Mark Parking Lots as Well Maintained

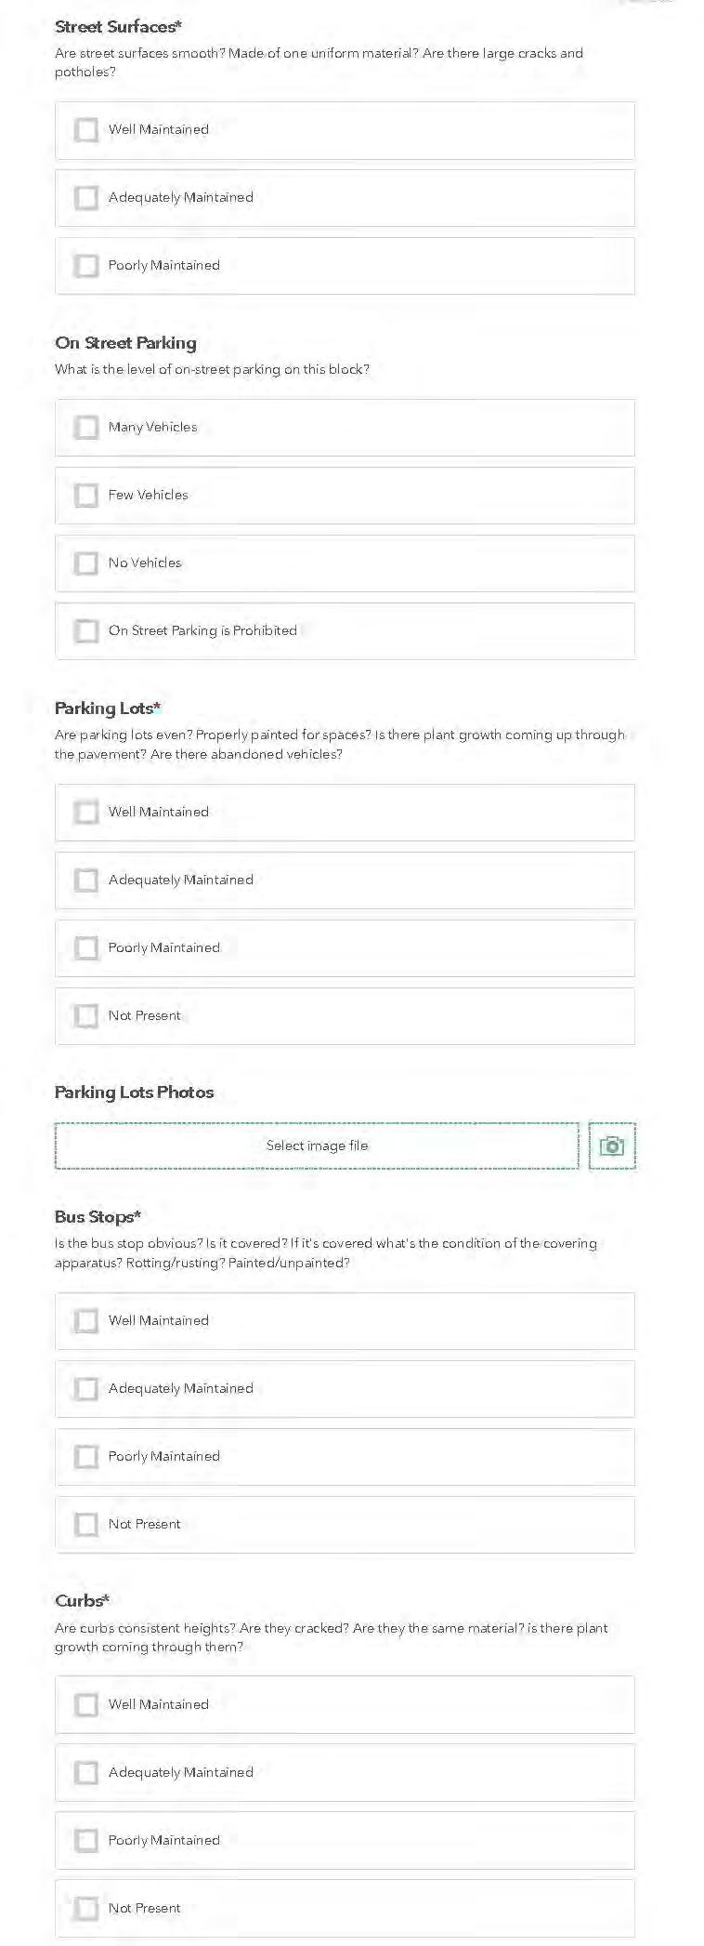coord(86,812)
